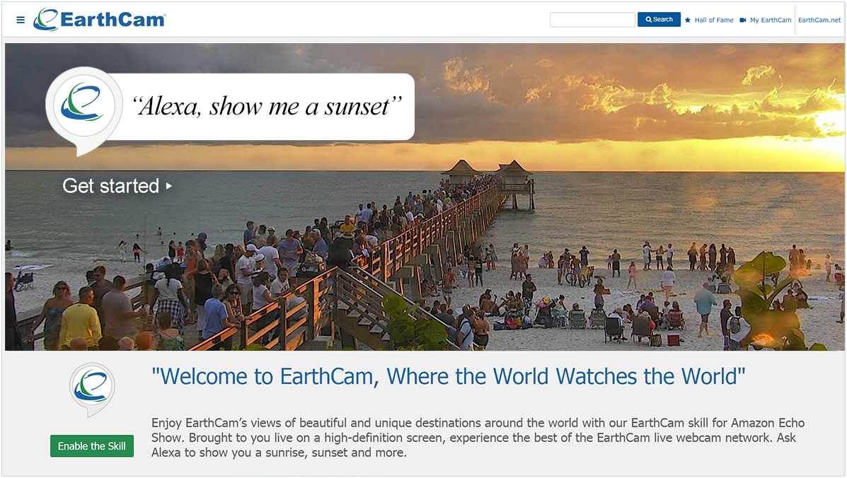Open the Hall of Fame link
The height and width of the screenshot is (478, 847).
coord(713,20)
